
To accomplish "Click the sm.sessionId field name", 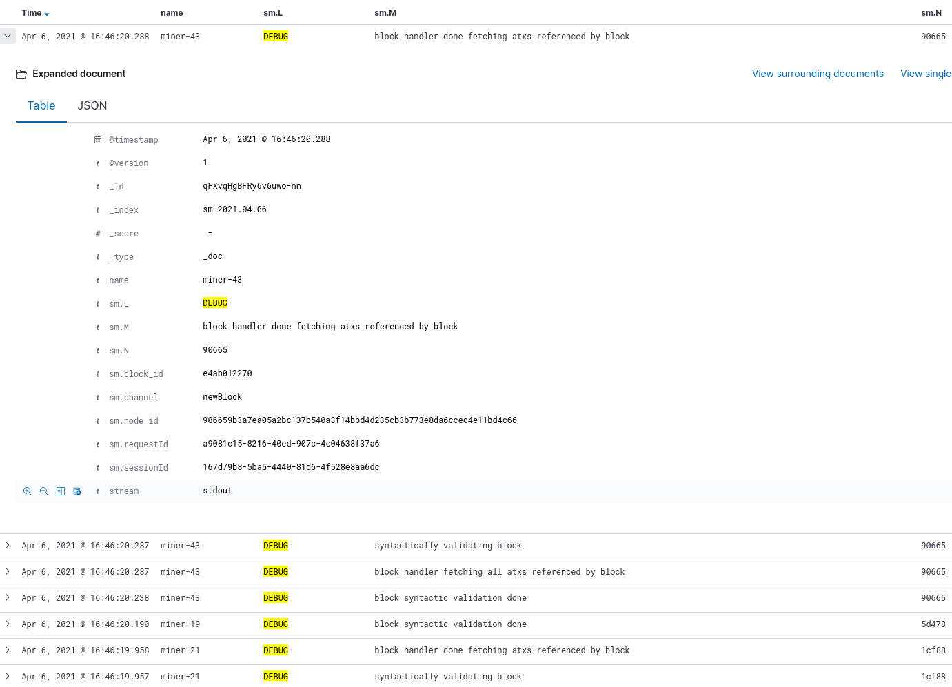I will 139,468.
